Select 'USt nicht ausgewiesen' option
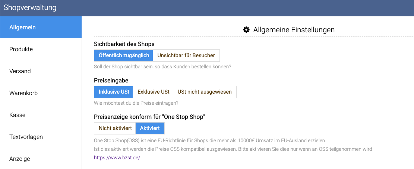Image resolution: width=414 pixels, height=169 pixels. coord(205,92)
